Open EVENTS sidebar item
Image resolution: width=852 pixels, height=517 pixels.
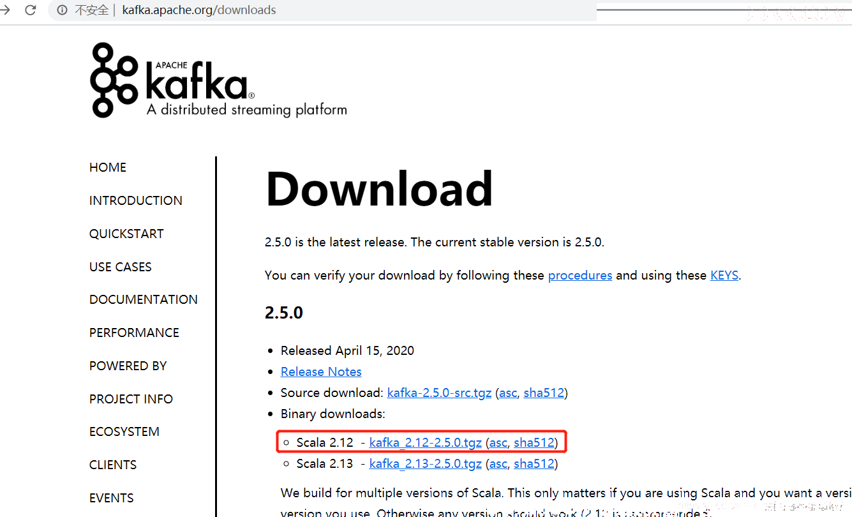(x=112, y=498)
